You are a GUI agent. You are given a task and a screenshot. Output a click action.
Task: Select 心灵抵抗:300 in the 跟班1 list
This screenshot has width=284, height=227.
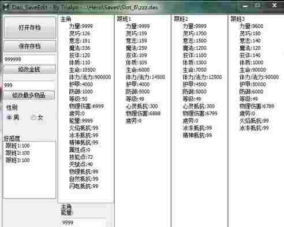pos(142,106)
